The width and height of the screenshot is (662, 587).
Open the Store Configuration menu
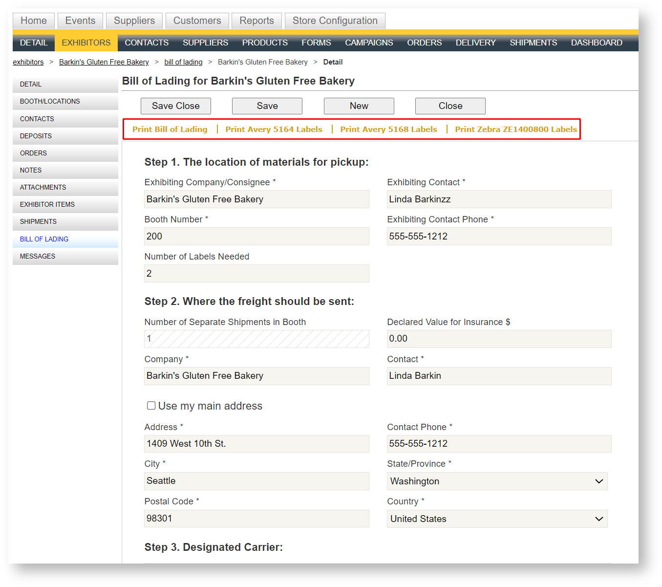335,21
